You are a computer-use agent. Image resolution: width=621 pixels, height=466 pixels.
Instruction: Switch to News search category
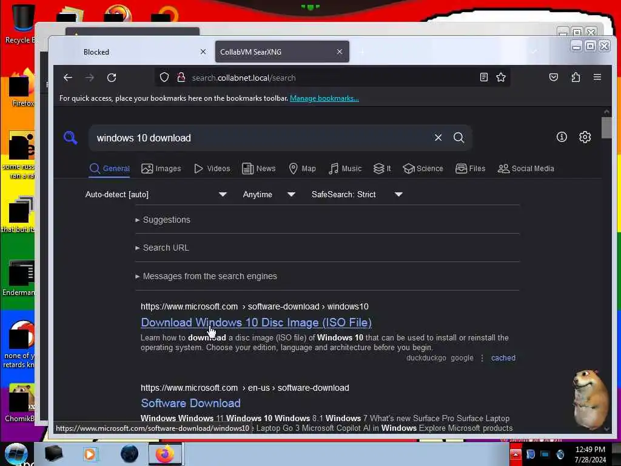[258, 169]
